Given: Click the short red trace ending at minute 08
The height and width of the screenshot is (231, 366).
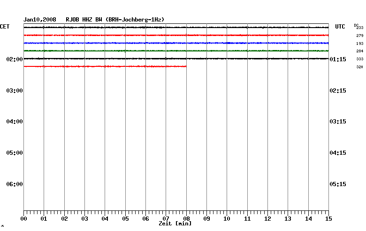Looking at the screenshot, I should [105, 66].
